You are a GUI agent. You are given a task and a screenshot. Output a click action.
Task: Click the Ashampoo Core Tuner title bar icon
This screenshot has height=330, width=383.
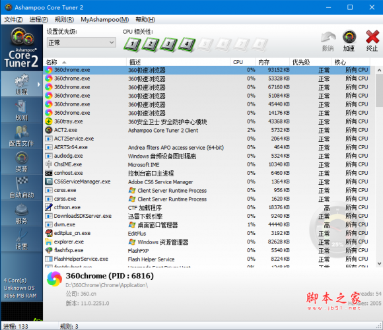(x=9, y=7)
